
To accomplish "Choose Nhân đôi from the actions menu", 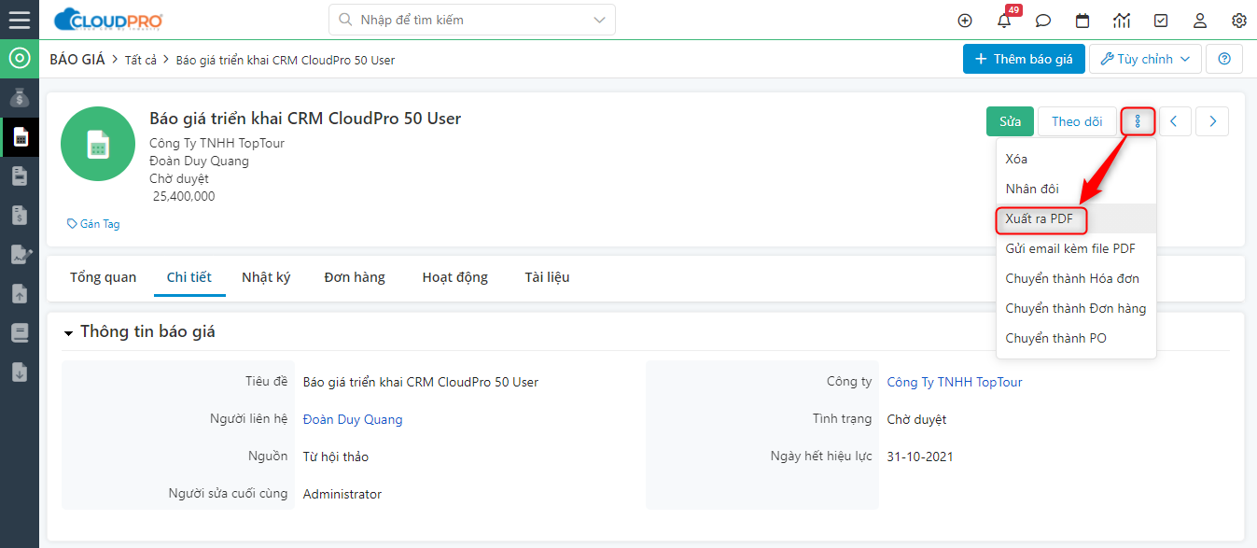I will tap(1076, 189).
